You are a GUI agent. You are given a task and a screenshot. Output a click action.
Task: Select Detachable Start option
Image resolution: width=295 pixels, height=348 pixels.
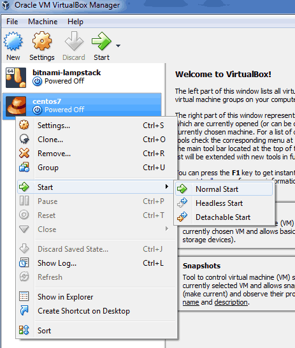click(224, 217)
